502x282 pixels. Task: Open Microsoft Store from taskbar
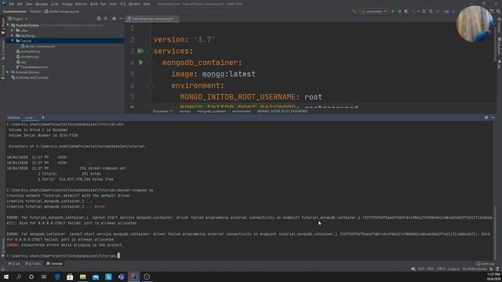[70, 277]
